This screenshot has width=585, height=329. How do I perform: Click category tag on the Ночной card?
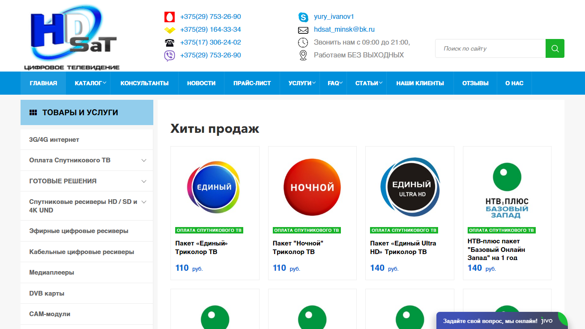(307, 230)
